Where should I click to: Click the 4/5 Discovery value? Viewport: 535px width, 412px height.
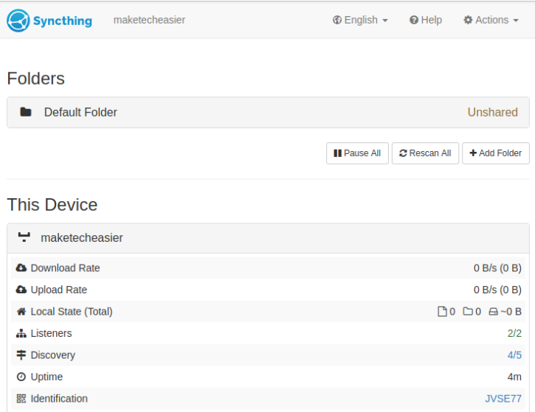tap(514, 355)
